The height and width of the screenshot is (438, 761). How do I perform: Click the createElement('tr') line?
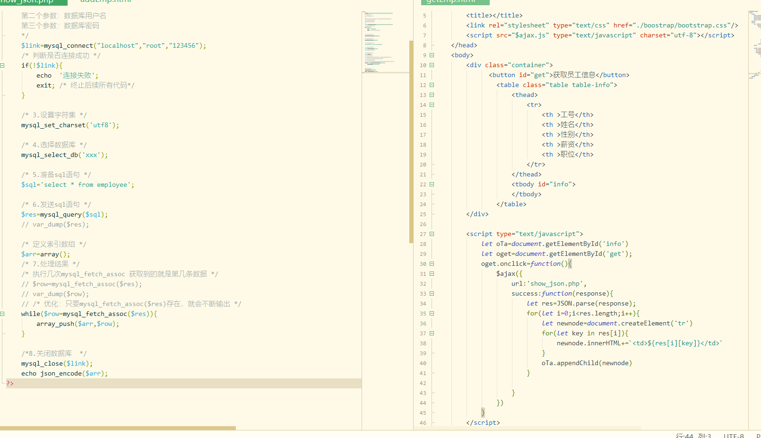tap(617, 324)
